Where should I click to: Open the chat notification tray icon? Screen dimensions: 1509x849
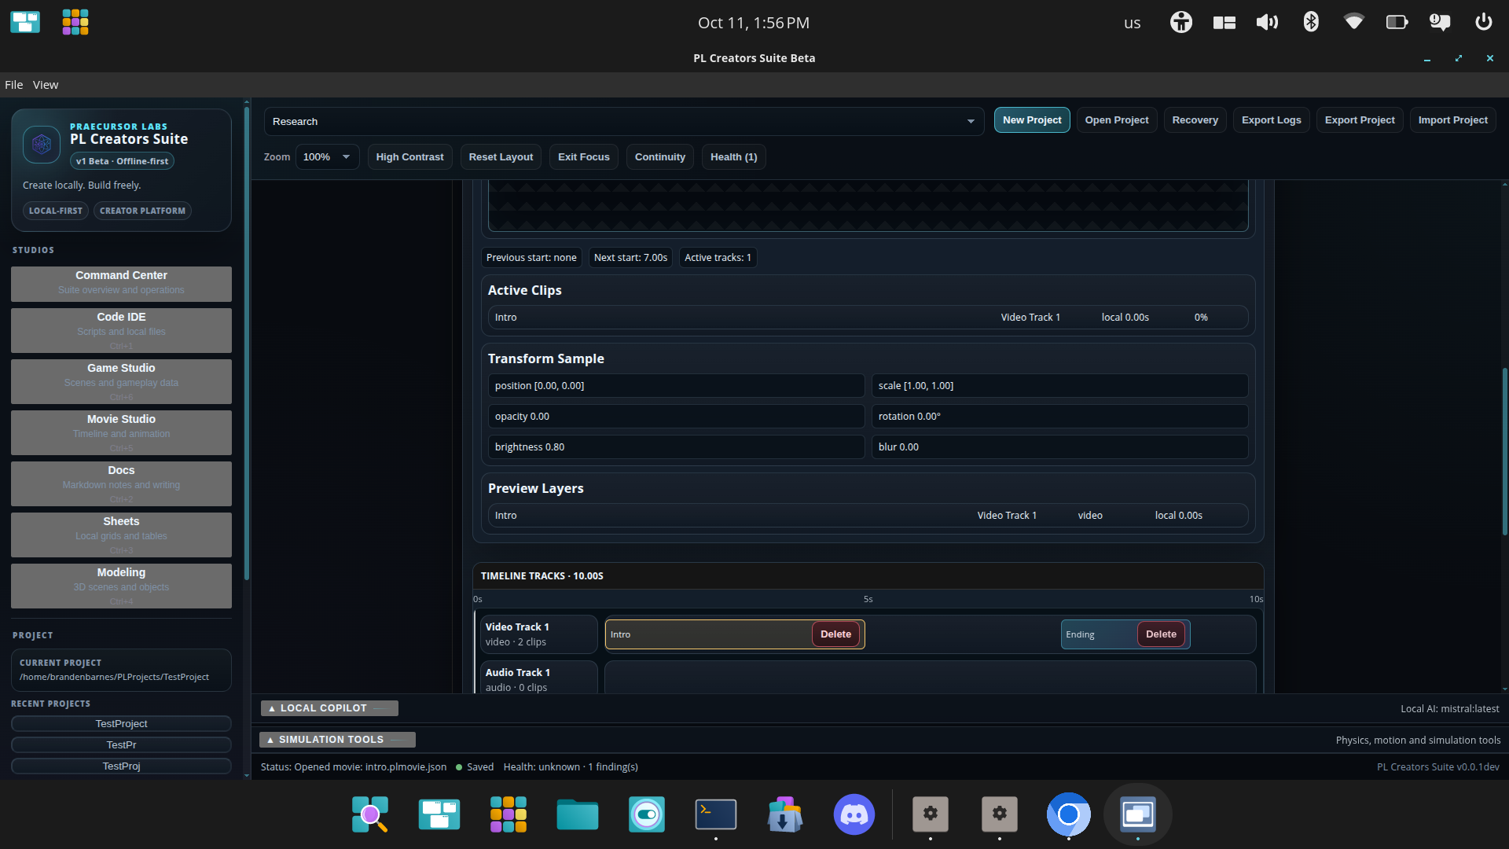1440,22
